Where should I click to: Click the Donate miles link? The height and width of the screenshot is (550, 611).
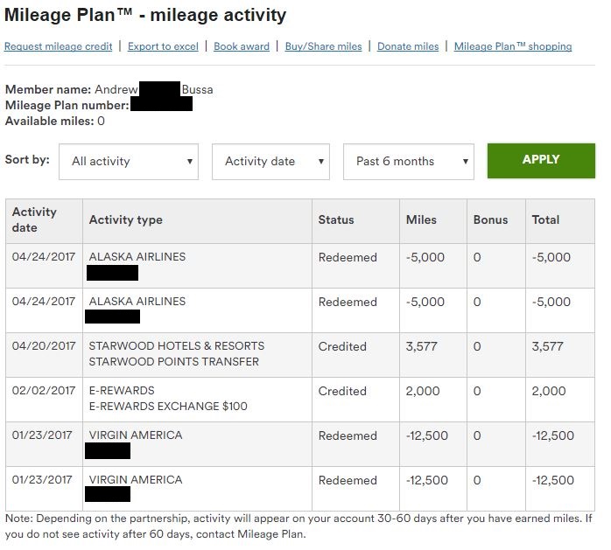(407, 46)
